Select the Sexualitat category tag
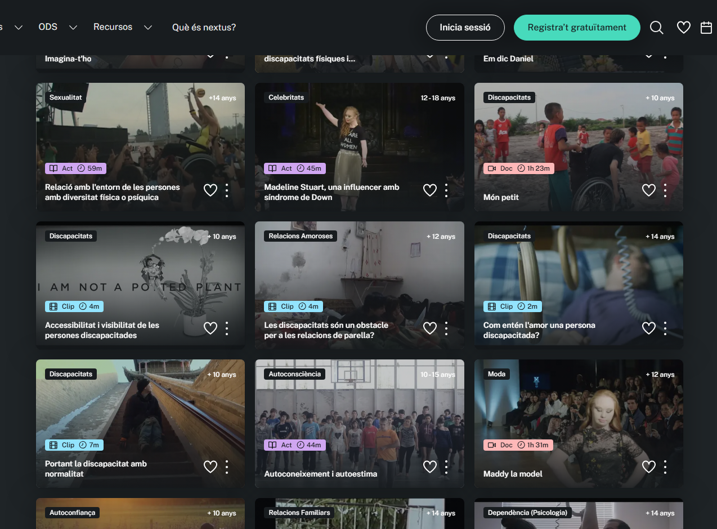Image resolution: width=717 pixels, height=529 pixels. [65, 97]
